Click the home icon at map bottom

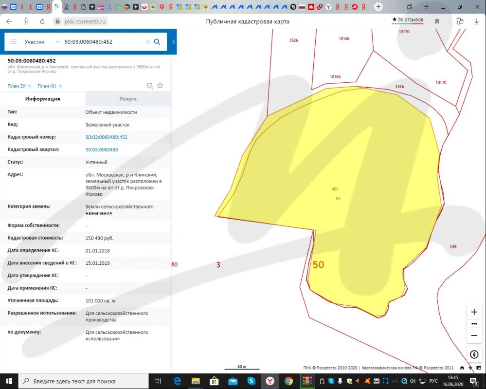(462, 368)
